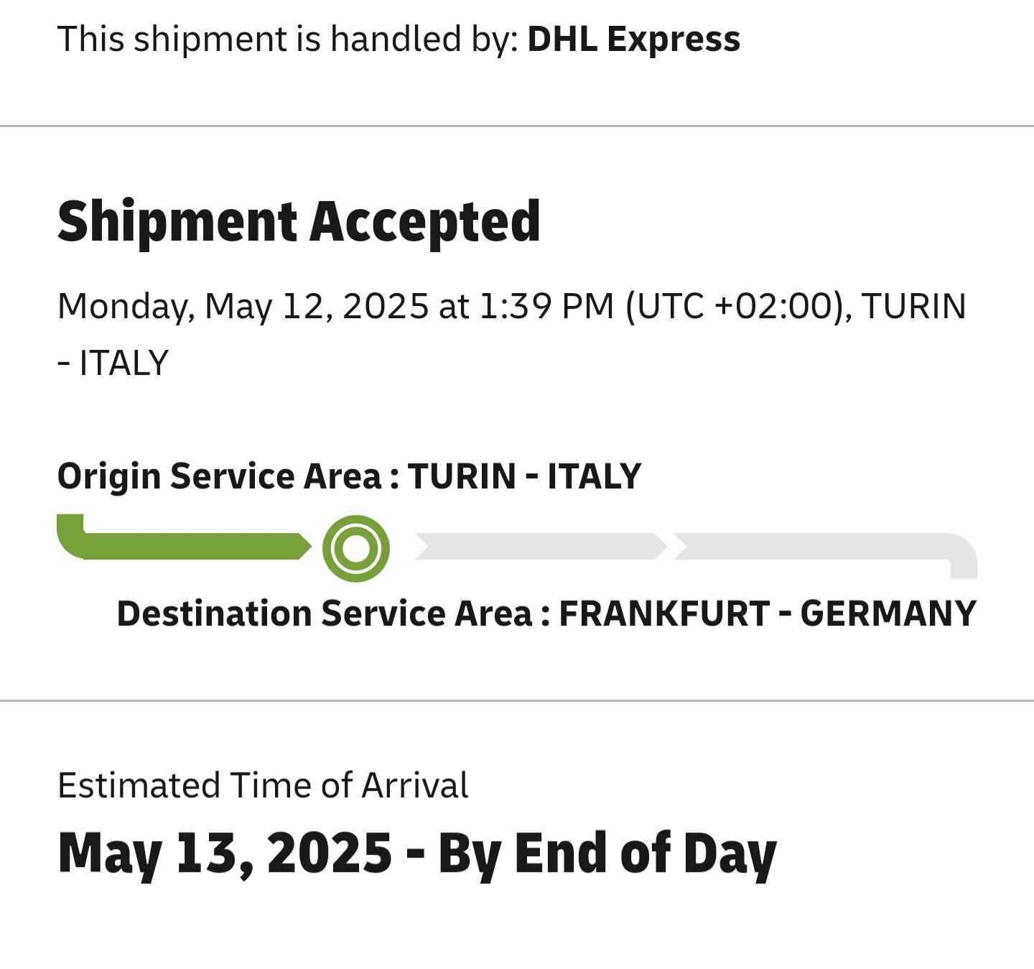The width and height of the screenshot is (1034, 969).
Task: Click the May 13, 2025 arrival date
Action: [x=225, y=853]
